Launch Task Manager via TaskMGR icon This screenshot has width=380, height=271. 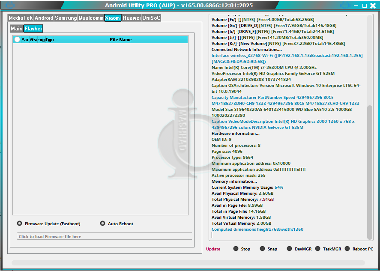tap(317, 249)
